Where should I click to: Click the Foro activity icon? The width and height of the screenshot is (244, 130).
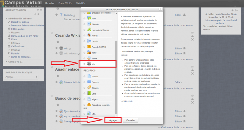89,18
